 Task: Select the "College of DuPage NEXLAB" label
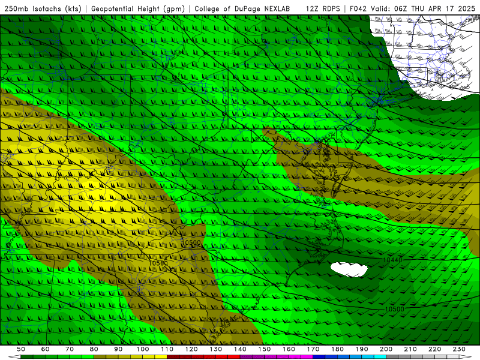(242, 9)
